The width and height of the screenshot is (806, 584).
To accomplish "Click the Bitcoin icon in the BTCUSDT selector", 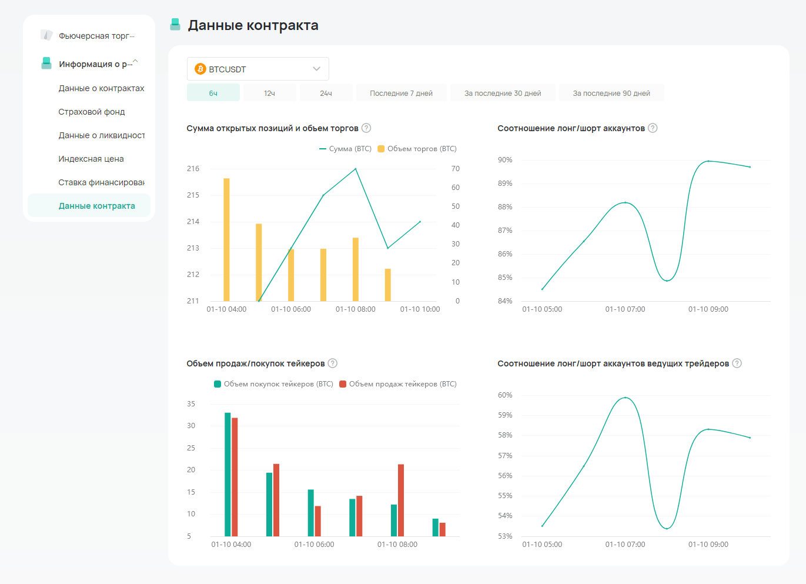I will (200, 69).
